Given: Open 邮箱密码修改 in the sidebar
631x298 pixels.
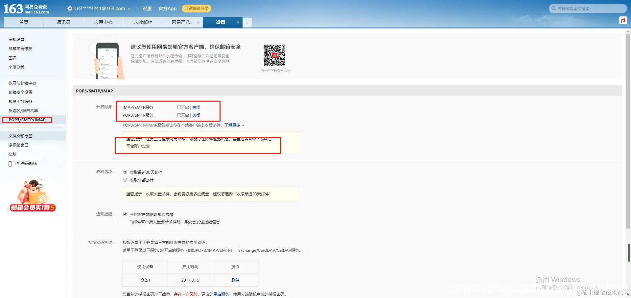Looking at the screenshot, I should tap(20, 49).
